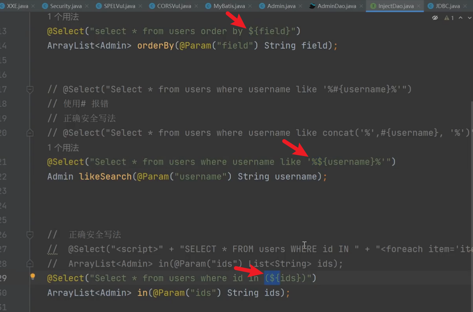
Task: Click the orderBy method name
Action: [x=155, y=46]
